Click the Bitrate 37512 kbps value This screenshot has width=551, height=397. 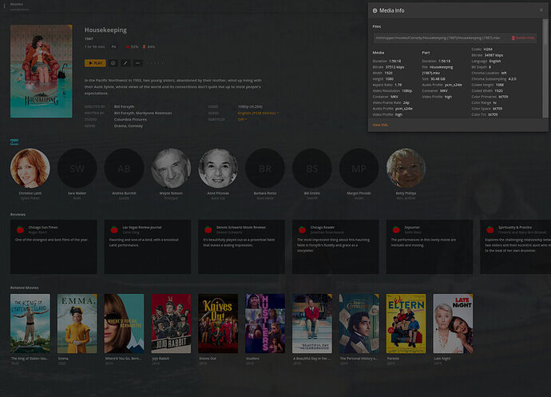[x=396, y=67]
